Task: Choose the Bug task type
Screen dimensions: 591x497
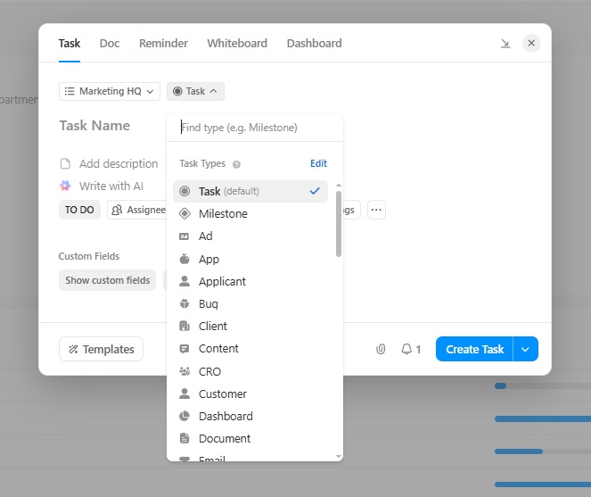Action: (x=209, y=304)
